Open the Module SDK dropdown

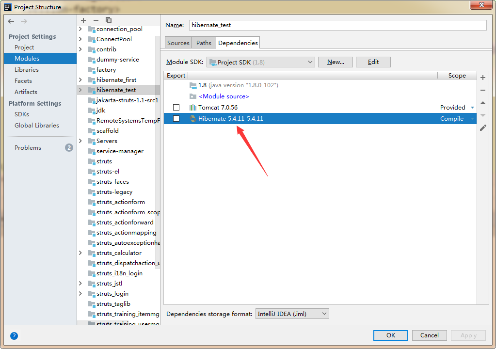tap(261, 62)
